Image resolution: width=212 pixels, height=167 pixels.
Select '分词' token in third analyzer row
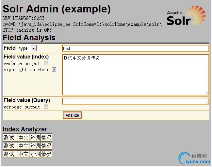(x=35, y=154)
